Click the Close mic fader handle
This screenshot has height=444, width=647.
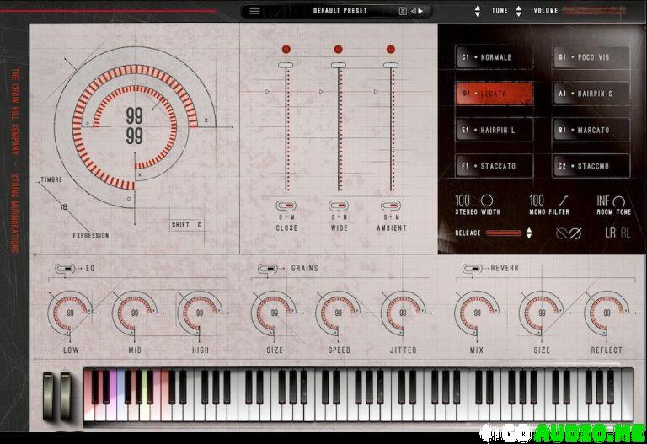tap(286, 65)
